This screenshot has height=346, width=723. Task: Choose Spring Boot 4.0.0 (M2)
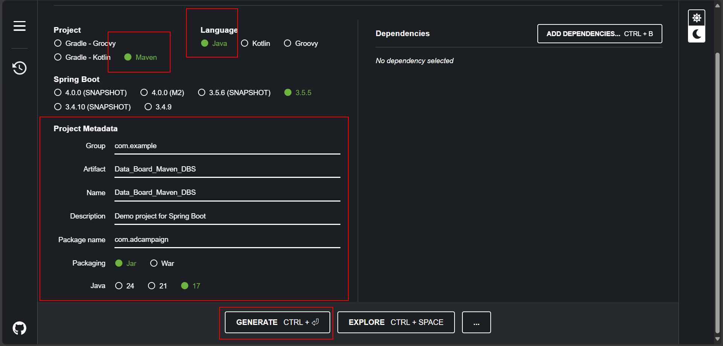pos(162,93)
